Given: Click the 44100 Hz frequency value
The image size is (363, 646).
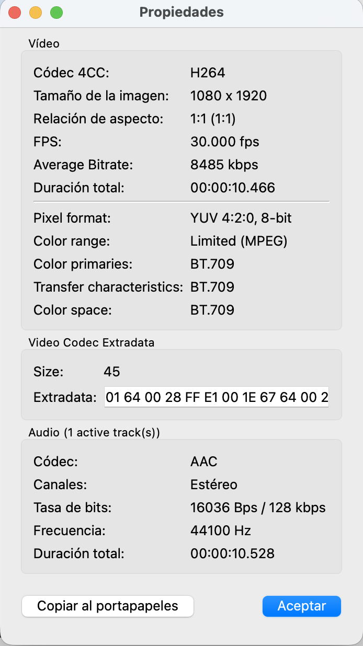Looking at the screenshot, I should point(221,530).
